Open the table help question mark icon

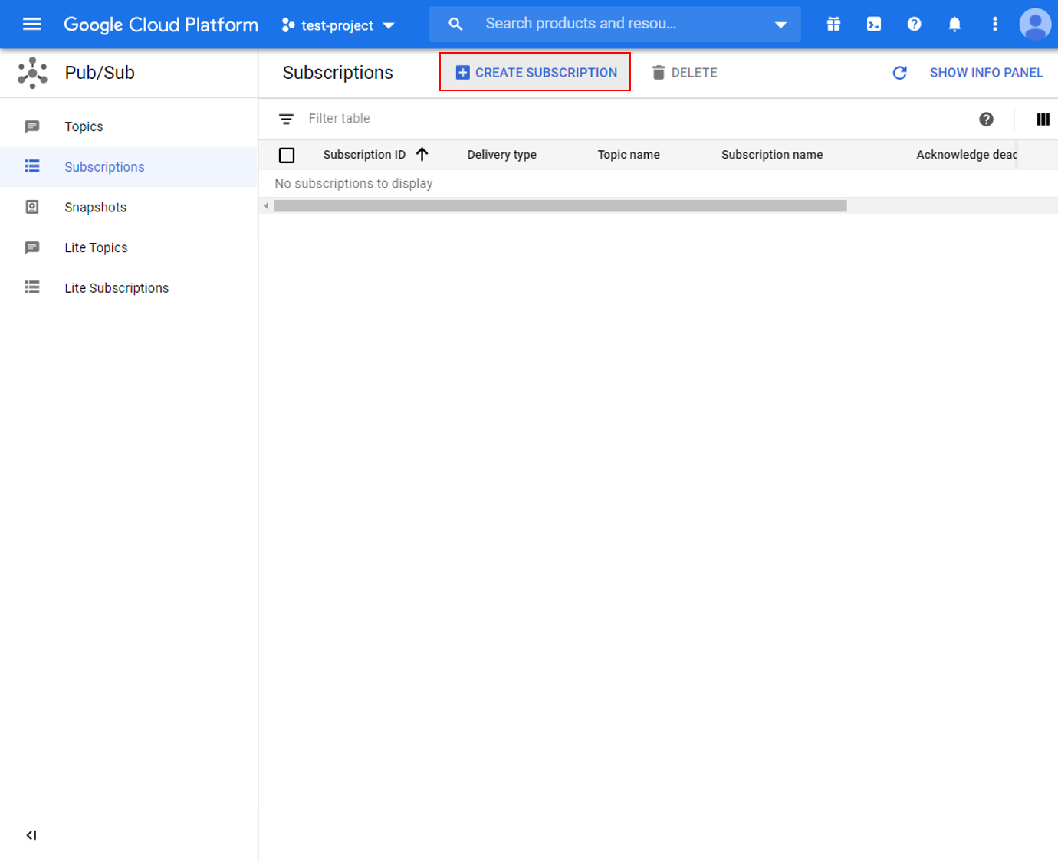click(x=987, y=119)
